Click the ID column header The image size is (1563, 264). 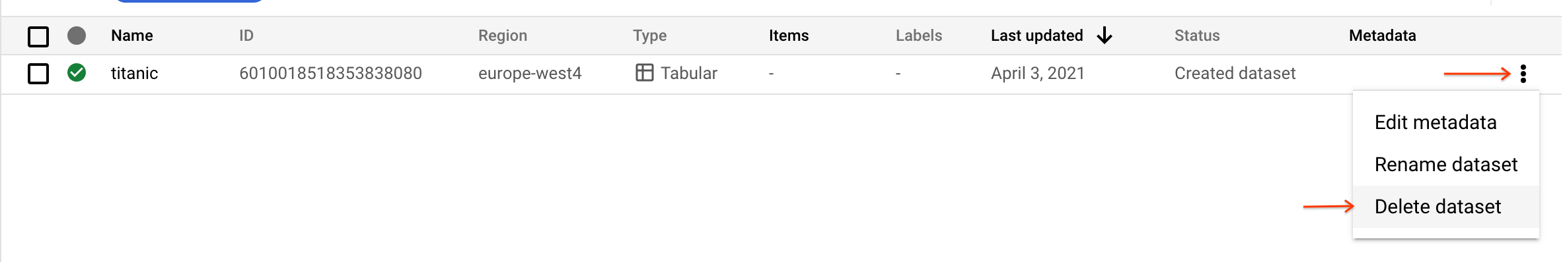coord(246,36)
